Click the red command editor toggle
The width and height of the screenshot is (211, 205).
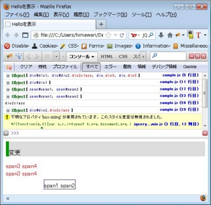[205, 133]
